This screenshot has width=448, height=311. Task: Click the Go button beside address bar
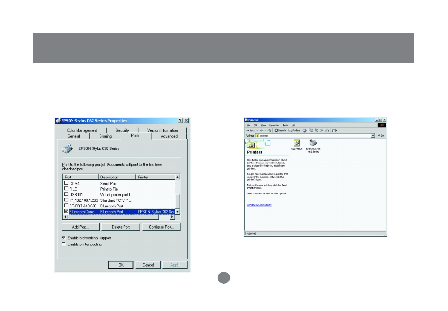coord(381,136)
